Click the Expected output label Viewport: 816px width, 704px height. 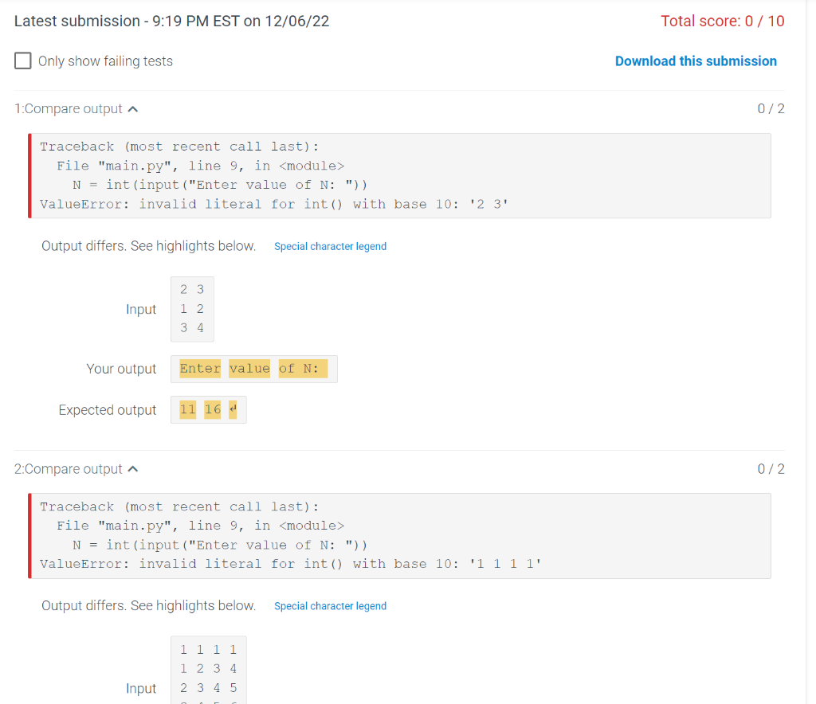(x=108, y=410)
